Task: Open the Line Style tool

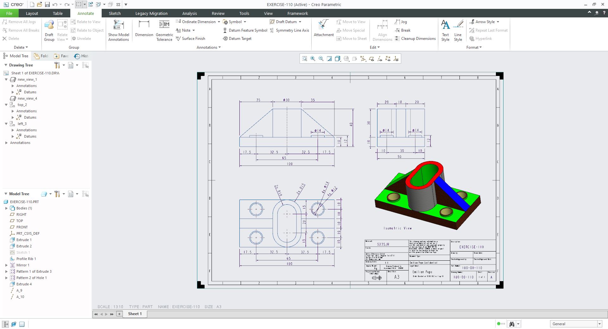Action: click(458, 30)
